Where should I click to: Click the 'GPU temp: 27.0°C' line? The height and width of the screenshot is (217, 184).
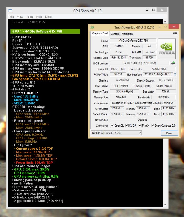(44, 75)
